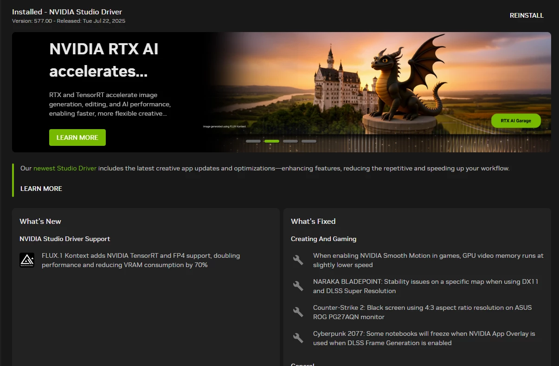559x366 pixels.
Task: Click the 'Installed - NVIDIA Studio Driver' title
Action: (x=67, y=12)
